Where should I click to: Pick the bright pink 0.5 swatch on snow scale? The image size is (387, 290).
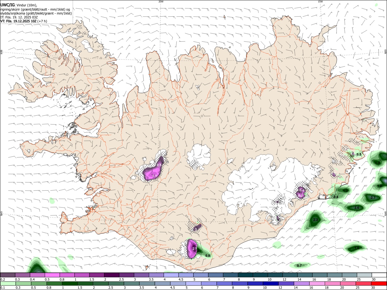[52, 275]
